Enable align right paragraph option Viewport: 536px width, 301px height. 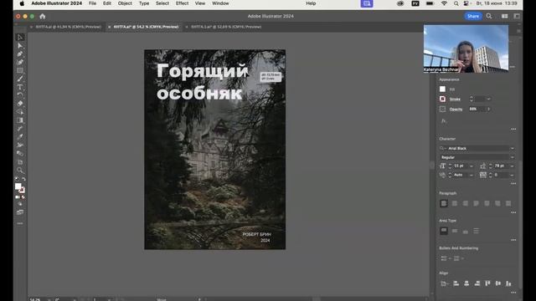click(466, 203)
